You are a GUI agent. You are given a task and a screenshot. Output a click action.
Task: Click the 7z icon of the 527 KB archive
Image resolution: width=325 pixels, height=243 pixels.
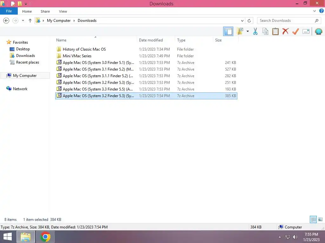coord(59,69)
